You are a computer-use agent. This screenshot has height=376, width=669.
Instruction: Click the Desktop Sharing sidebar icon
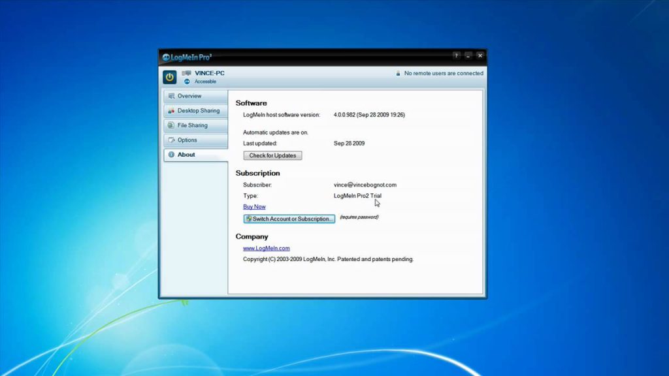[171, 110]
